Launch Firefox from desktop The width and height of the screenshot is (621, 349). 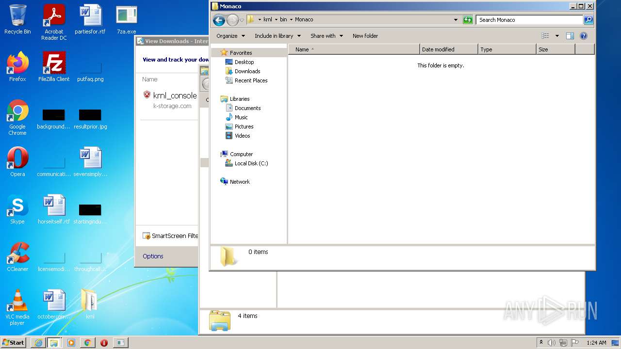17,66
